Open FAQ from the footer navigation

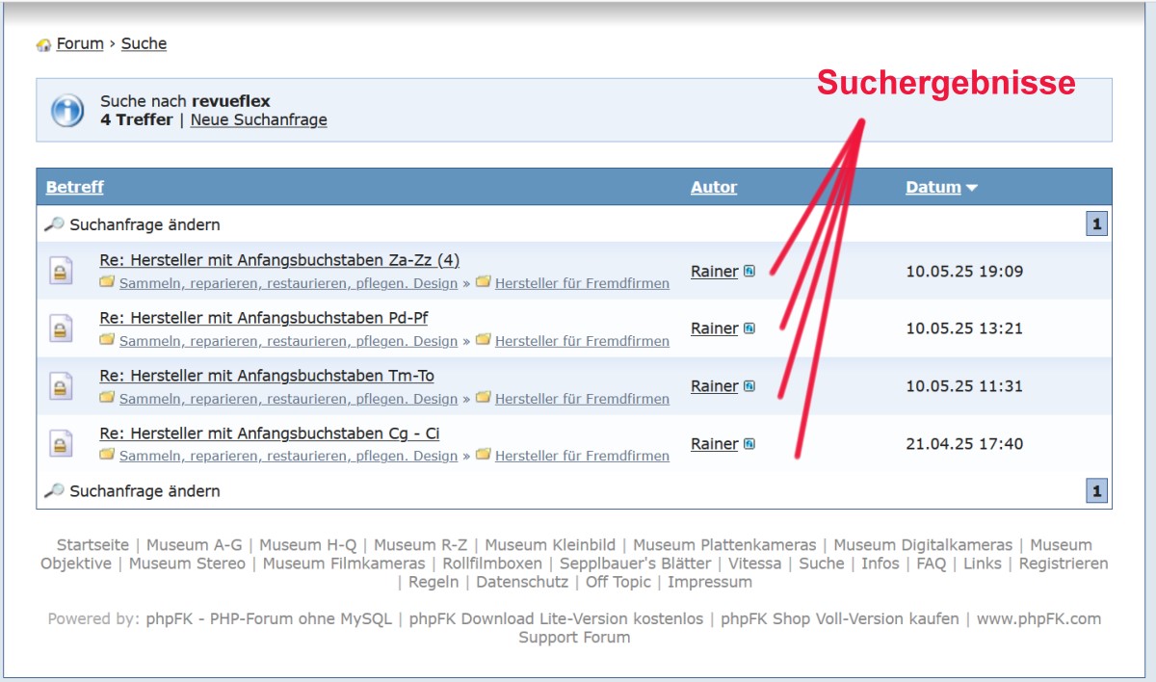click(x=931, y=564)
